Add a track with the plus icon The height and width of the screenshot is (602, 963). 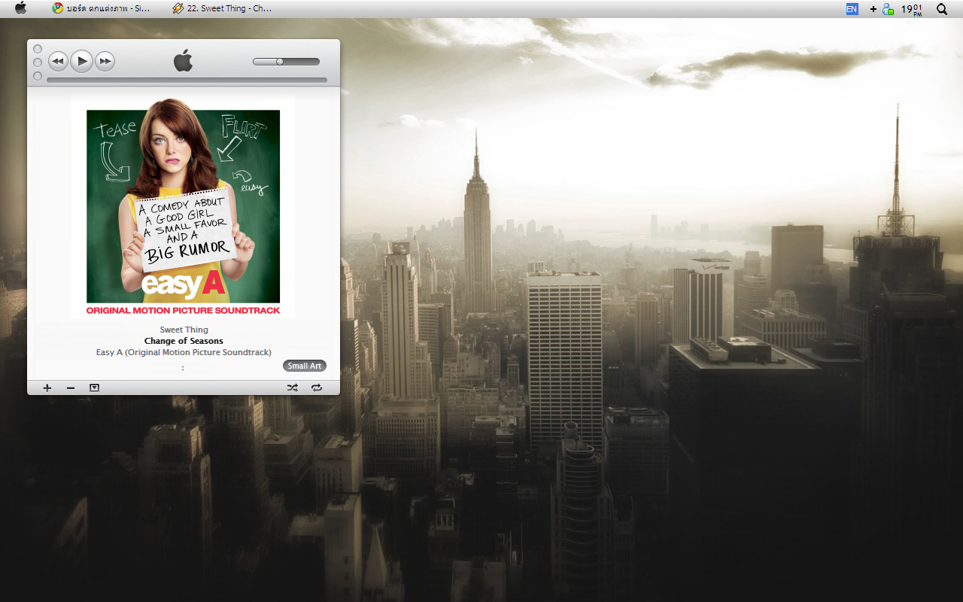point(47,388)
